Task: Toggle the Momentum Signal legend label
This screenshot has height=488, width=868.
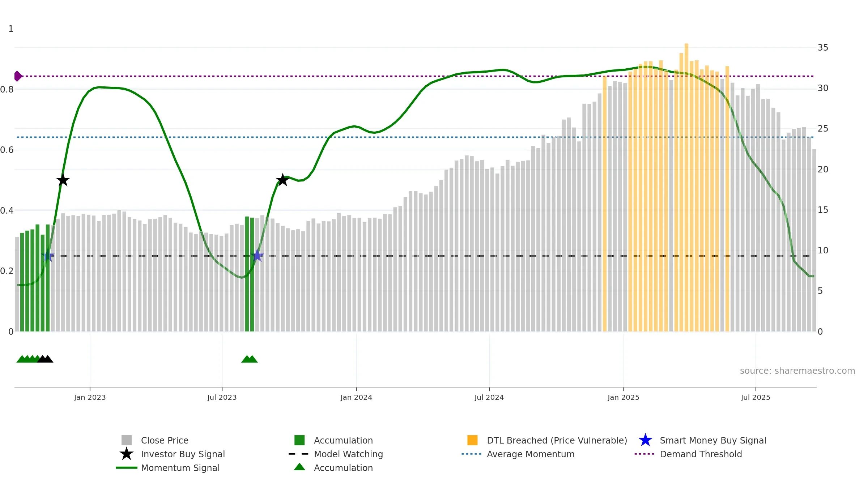Action: pos(180,468)
